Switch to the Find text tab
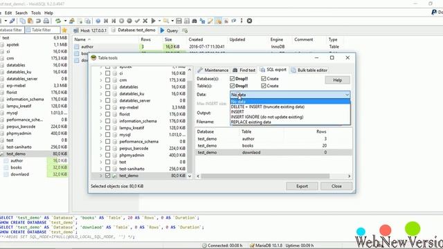443x249 pixels. (x=244, y=70)
